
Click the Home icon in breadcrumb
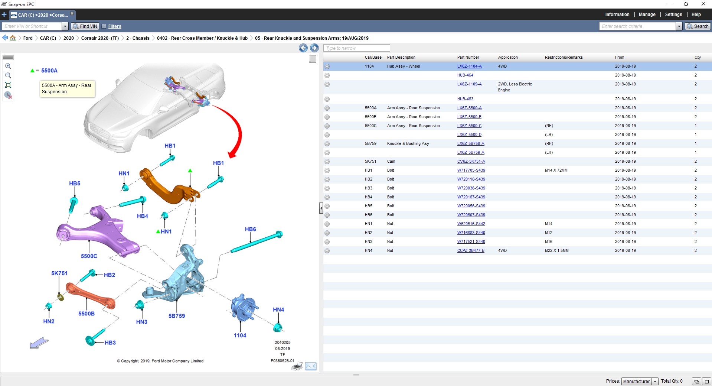click(x=13, y=38)
